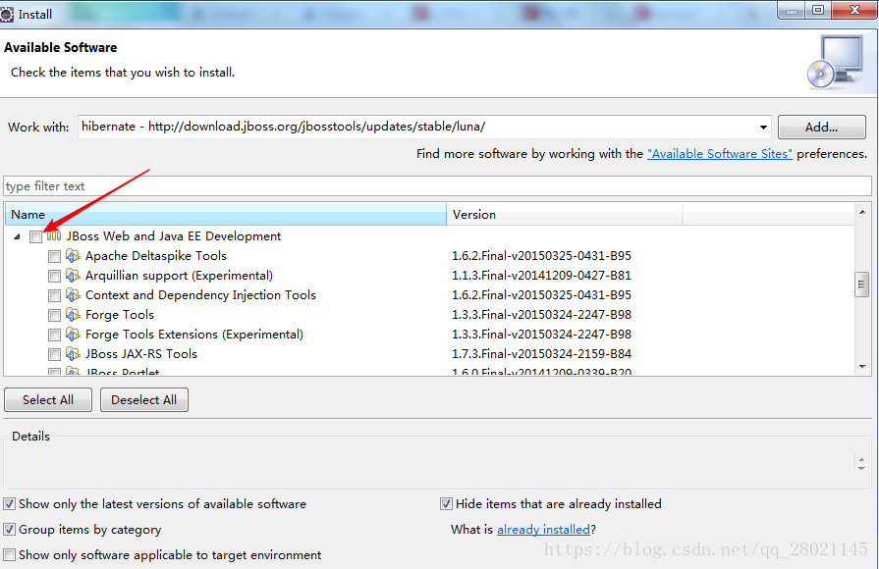Click the Context and Dependency Injection icon
Viewport: 879px width, 569px height.
click(73, 295)
